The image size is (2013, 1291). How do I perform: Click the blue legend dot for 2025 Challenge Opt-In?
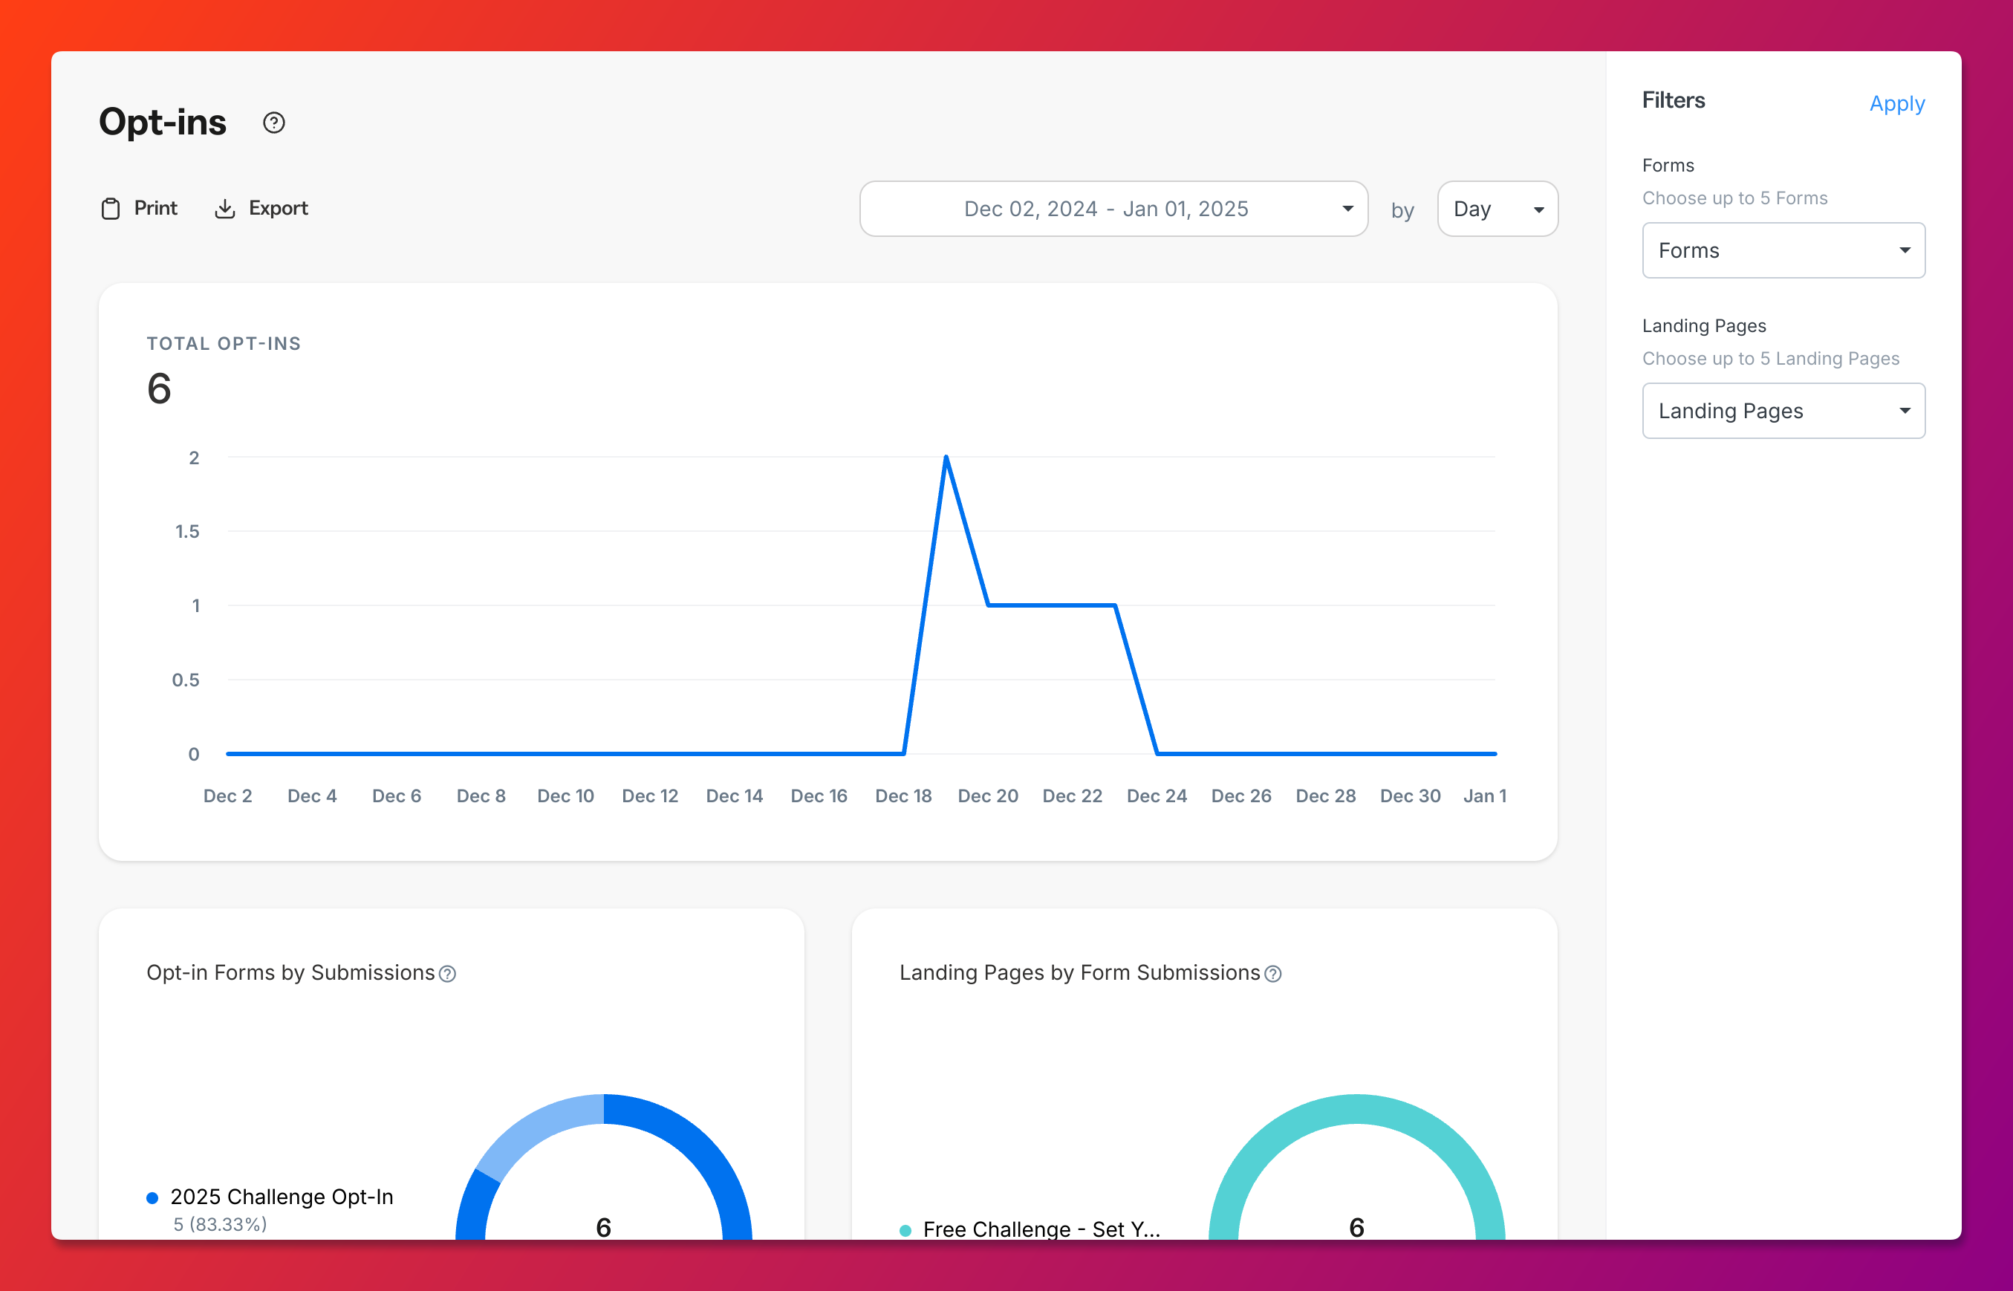pos(152,1198)
